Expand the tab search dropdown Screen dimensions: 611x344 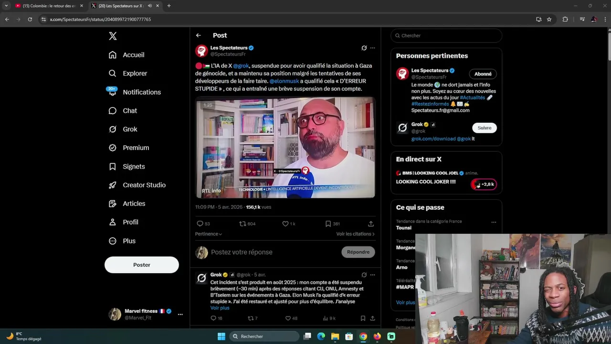tap(6, 6)
